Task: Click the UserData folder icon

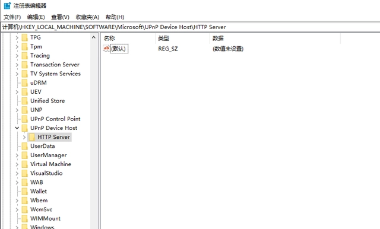Action: tap(25, 146)
